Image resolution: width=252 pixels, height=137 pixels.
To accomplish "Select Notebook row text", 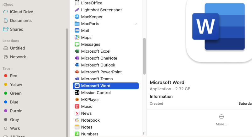I will pyautogui.click(x=90, y=120).
